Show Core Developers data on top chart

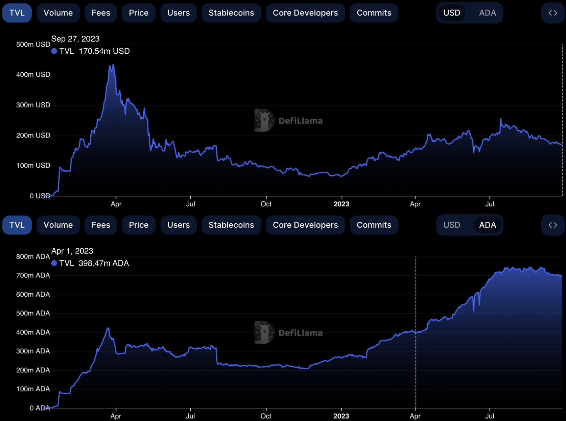click(x=305, y=13)
